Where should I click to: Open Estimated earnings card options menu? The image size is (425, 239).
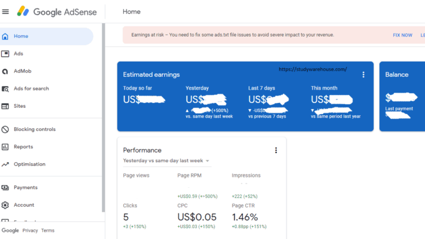tap(363, 75)
